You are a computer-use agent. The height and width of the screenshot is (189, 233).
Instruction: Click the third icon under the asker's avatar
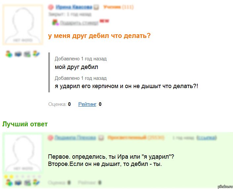point(27,54)
